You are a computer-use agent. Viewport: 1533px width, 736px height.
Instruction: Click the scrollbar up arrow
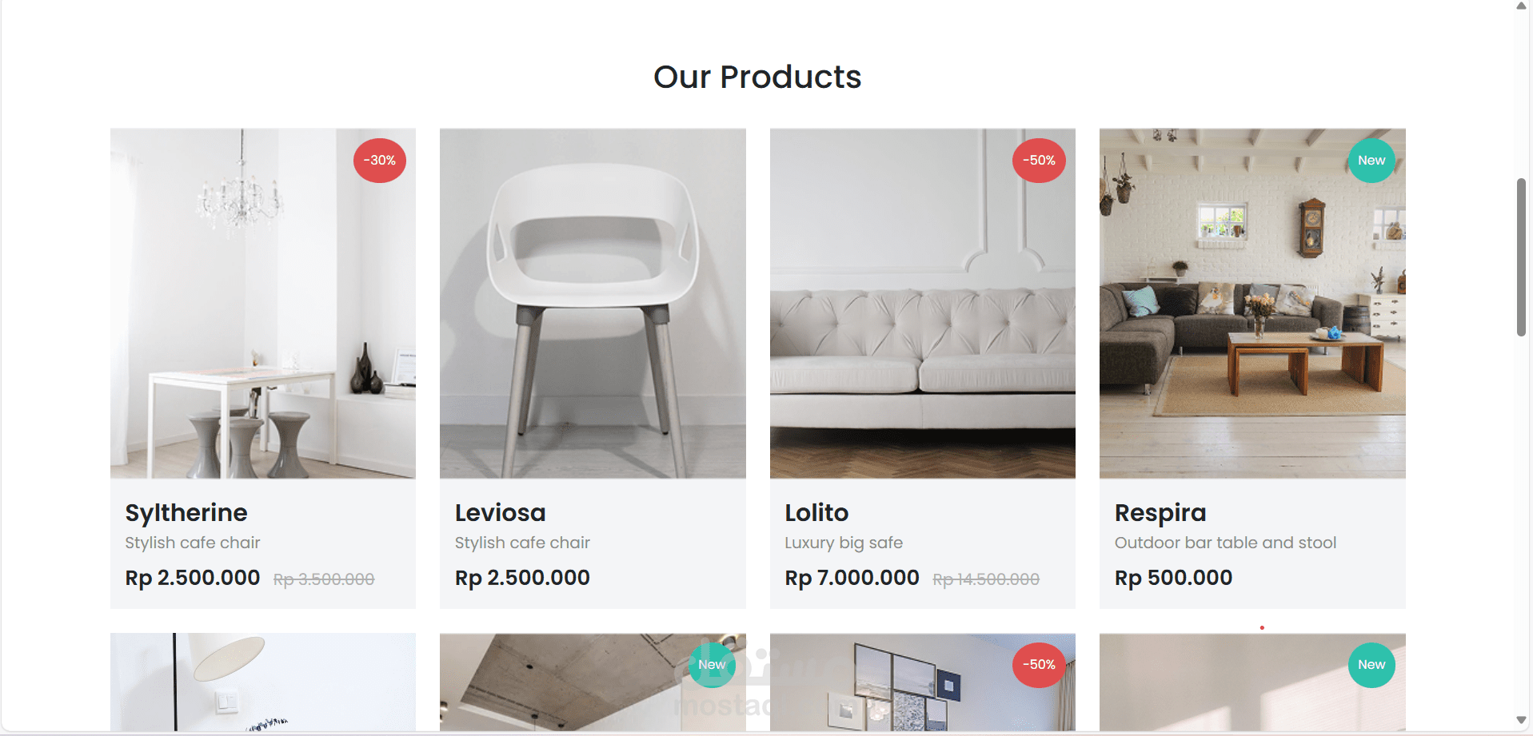[1521, 6]
